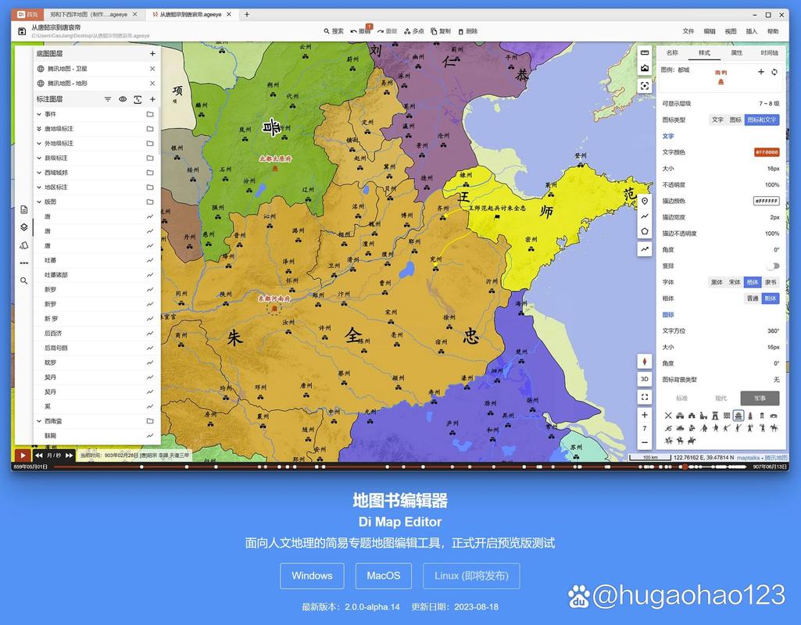Click the 复制 toolbar button
The image size is (801, 625).
point(440,31)
